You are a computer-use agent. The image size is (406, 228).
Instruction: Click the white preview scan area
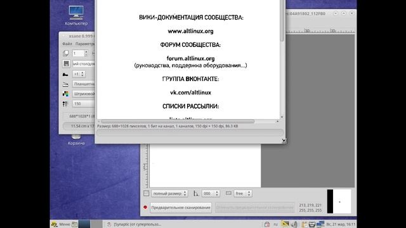205,165
